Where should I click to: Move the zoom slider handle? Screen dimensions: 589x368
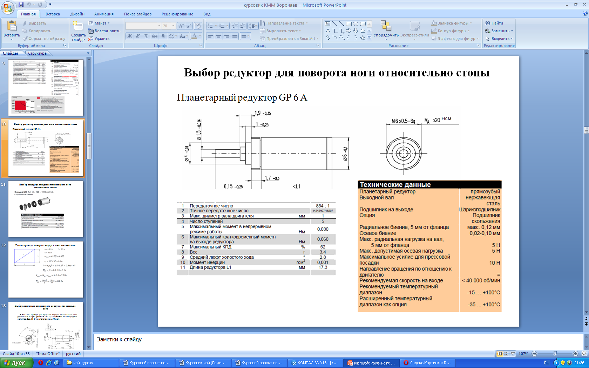click(555, 354)
